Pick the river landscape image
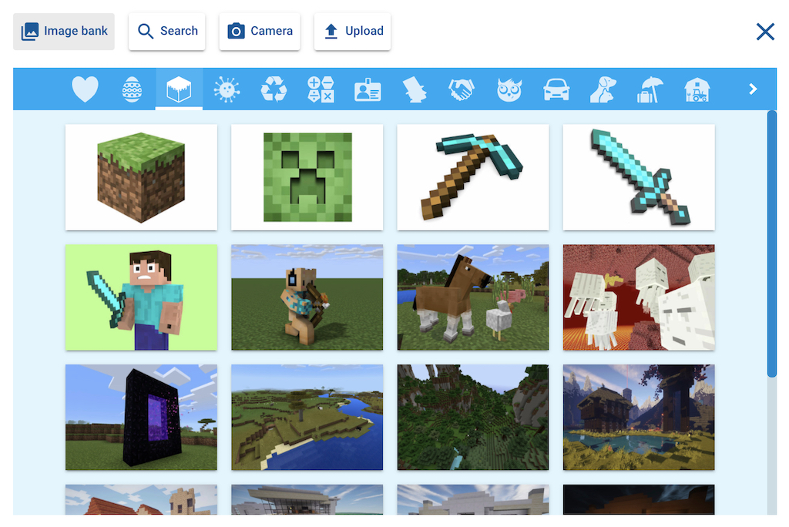The height and width of the screenshot is (527, 789). 307,418
